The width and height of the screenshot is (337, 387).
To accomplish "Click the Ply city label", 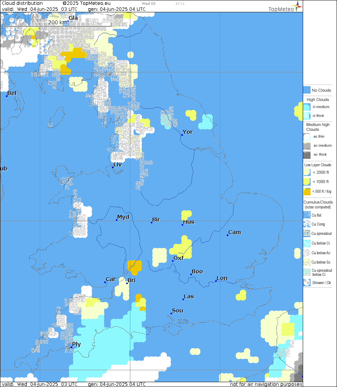I will 76,344.
